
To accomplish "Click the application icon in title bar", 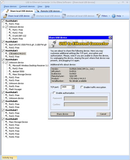I will point(2,2).
